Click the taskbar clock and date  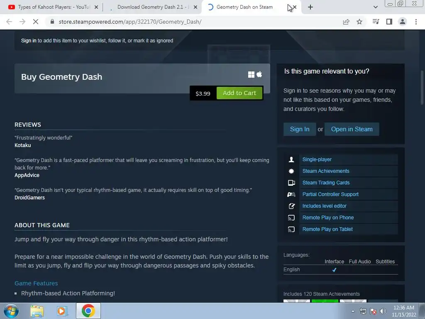pos(403,311)
